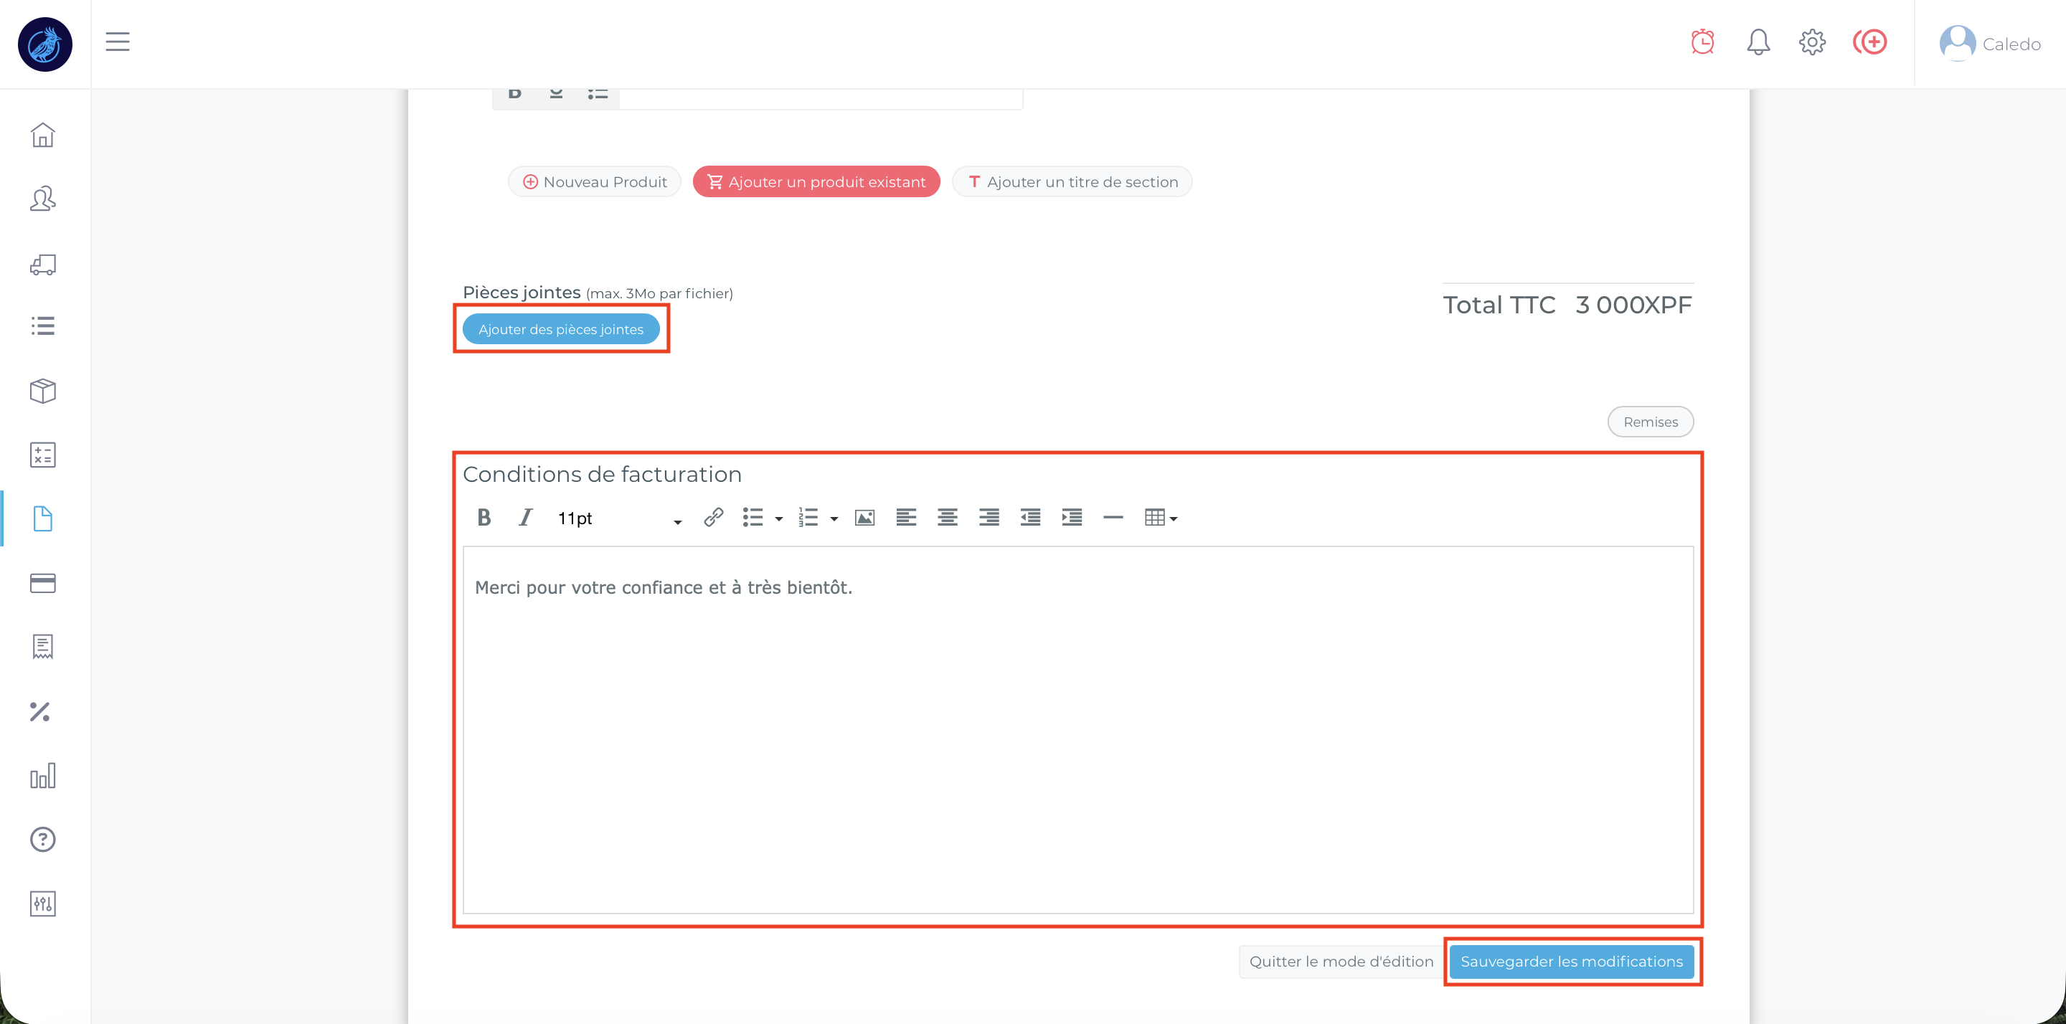2066x1024 pixels.
Task: Insert a link in the editor
Action: [713, 518]
